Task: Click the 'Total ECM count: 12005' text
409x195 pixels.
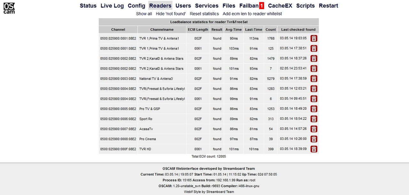Action: pos(209,156)
